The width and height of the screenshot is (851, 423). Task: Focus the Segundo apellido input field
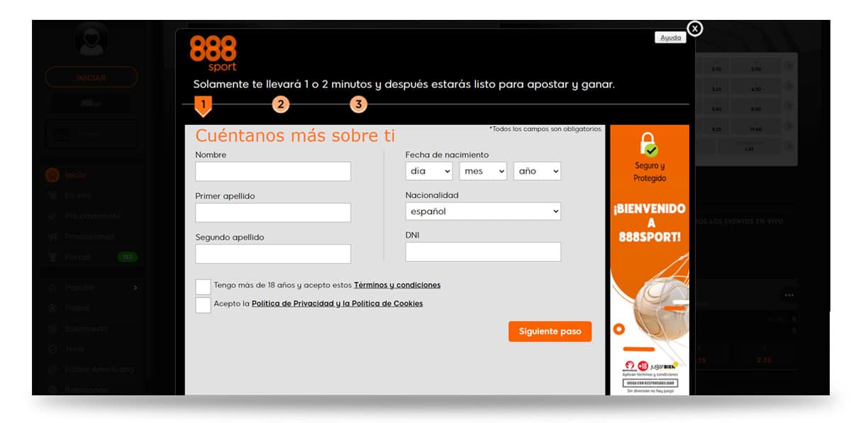[273, 253]
